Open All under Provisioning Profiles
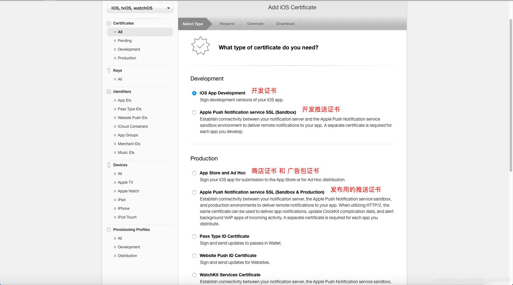The image size is (513, 285). pos(120,238)
